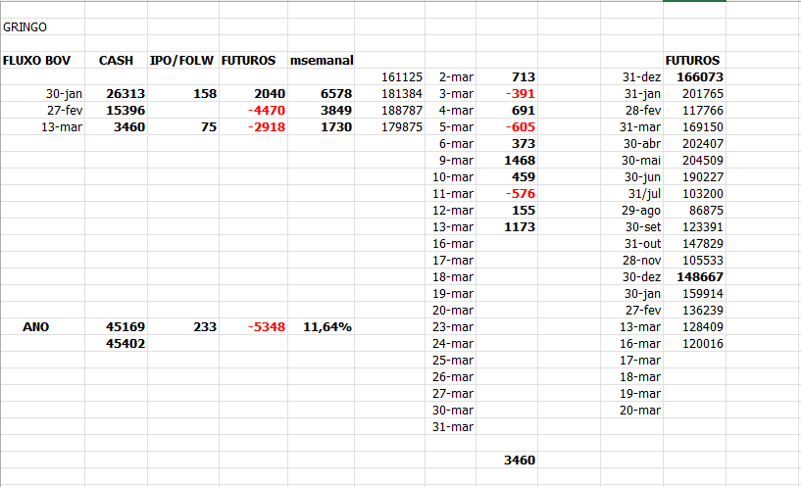The height and width of the screenshot is (487, 801).
Task: Select the CASH column header
Action: (x=116, y=60)
